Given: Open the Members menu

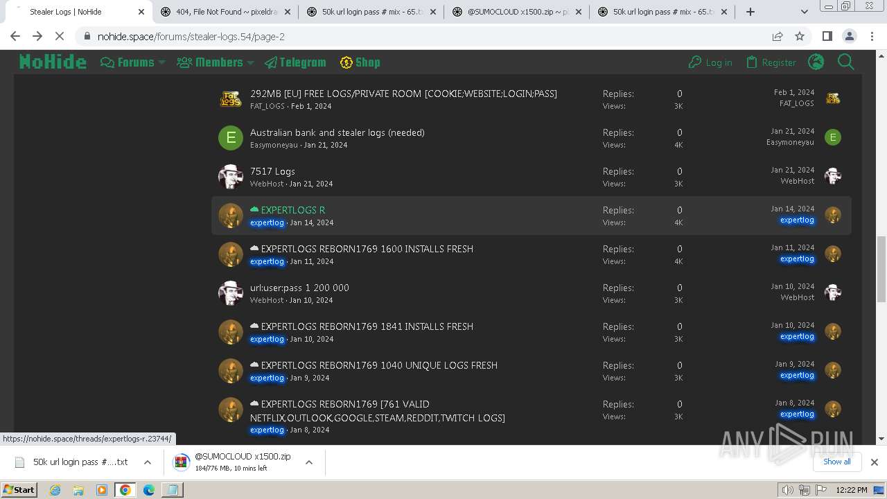Looking at the screenshot, I should [210, 62].
